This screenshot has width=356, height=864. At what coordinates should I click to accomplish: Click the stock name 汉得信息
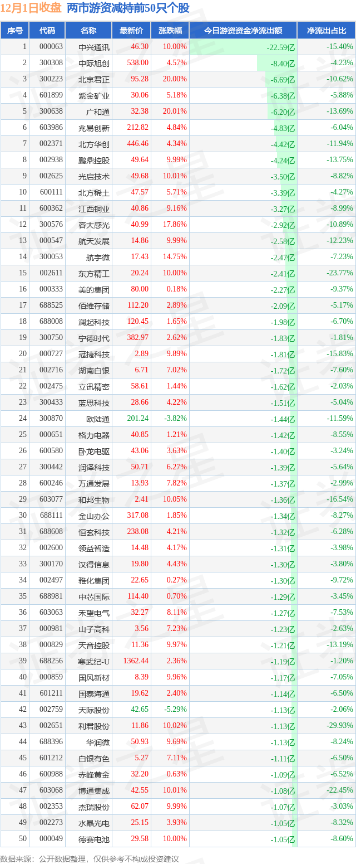click(x=94, y=564)
